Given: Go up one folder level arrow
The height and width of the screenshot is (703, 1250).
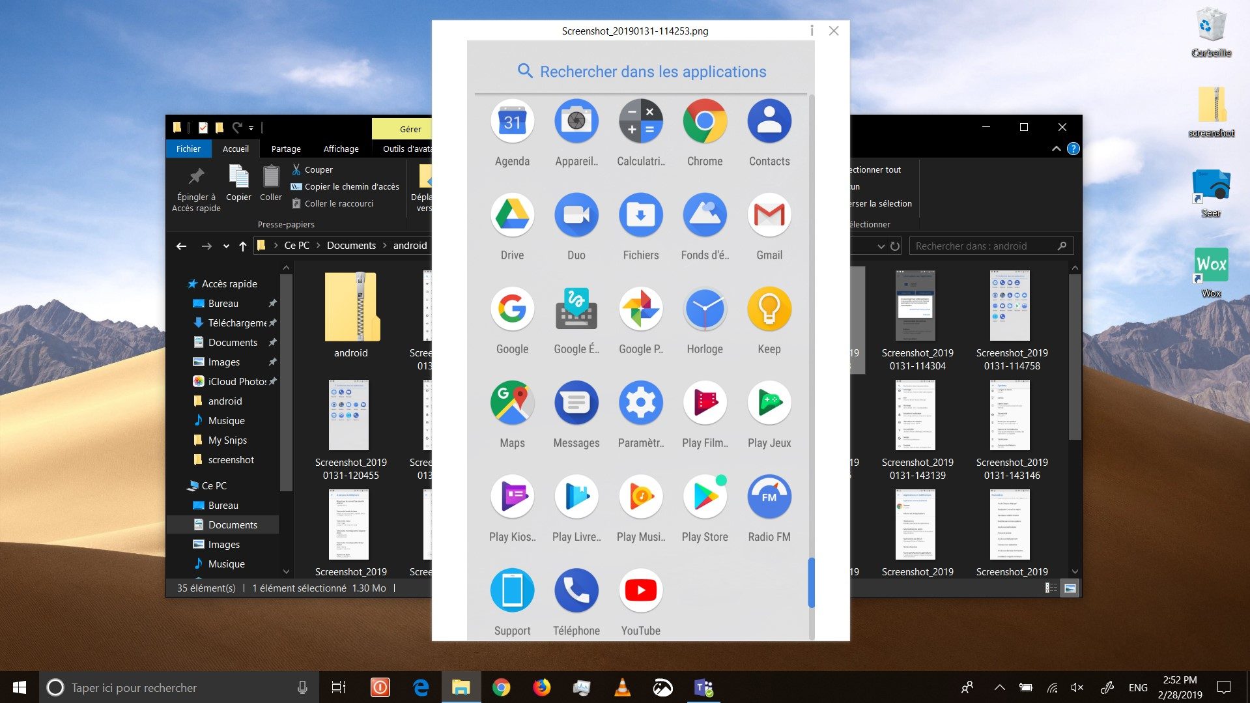Looking at the screenshot, I should 242,246.
